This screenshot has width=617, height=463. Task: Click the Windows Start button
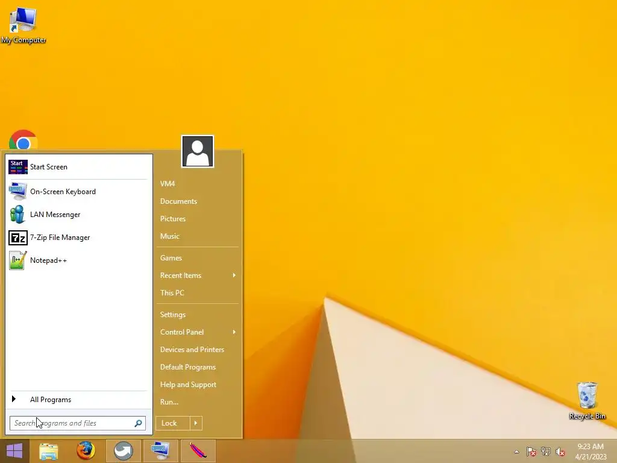[14, 451]
